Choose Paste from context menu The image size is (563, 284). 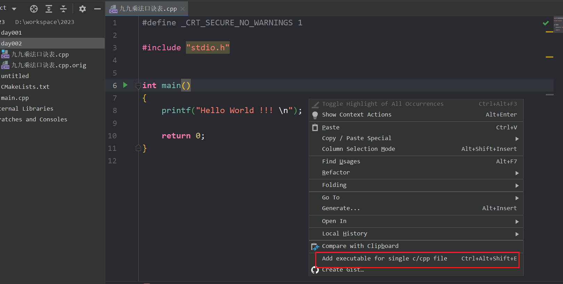(x=416, y=127)
